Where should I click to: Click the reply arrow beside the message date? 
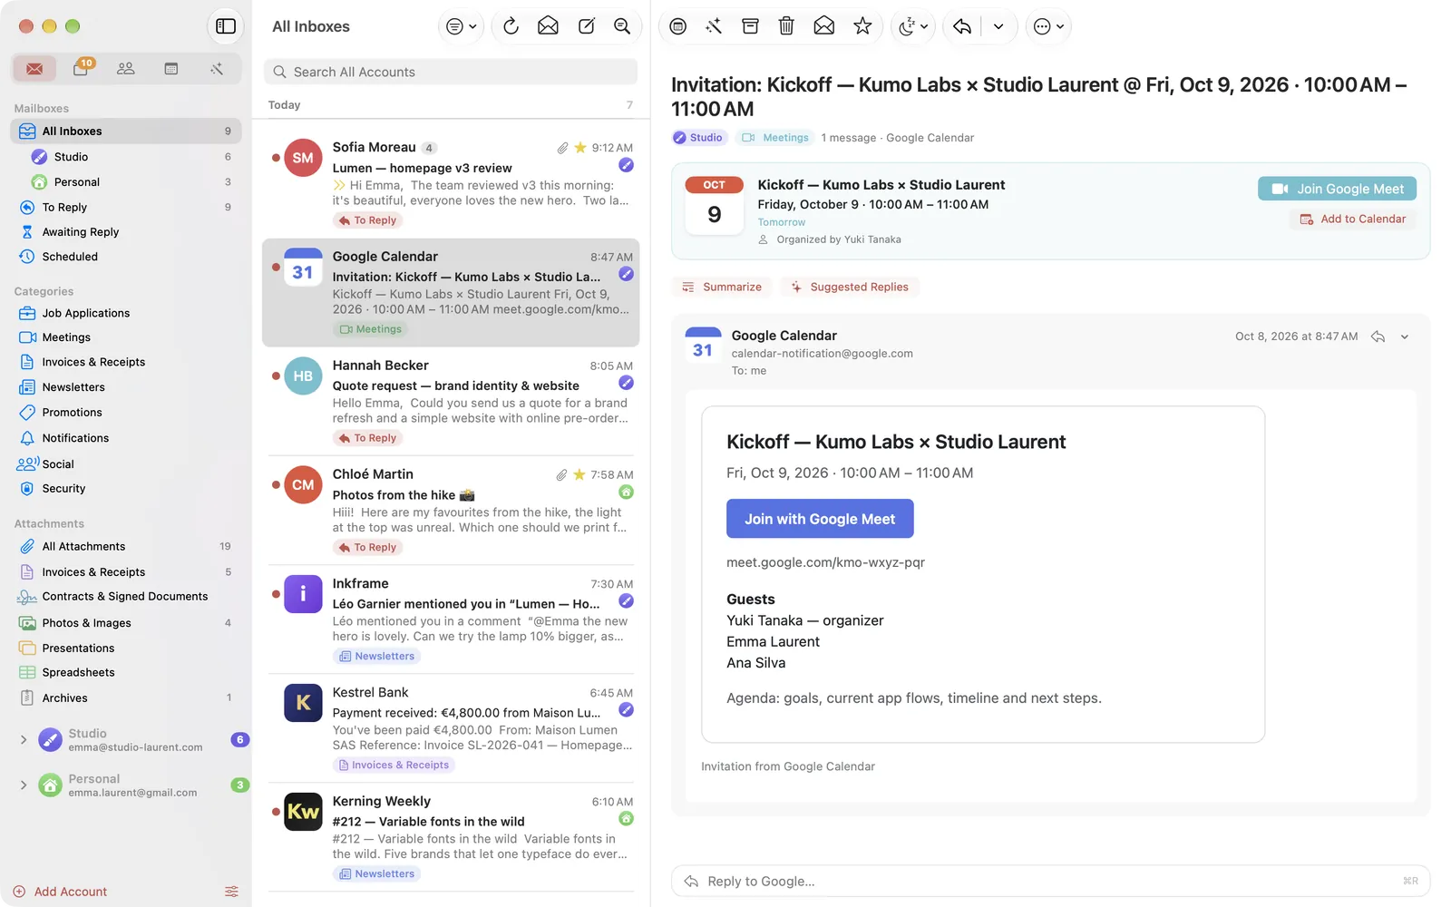coord(1378,336)
